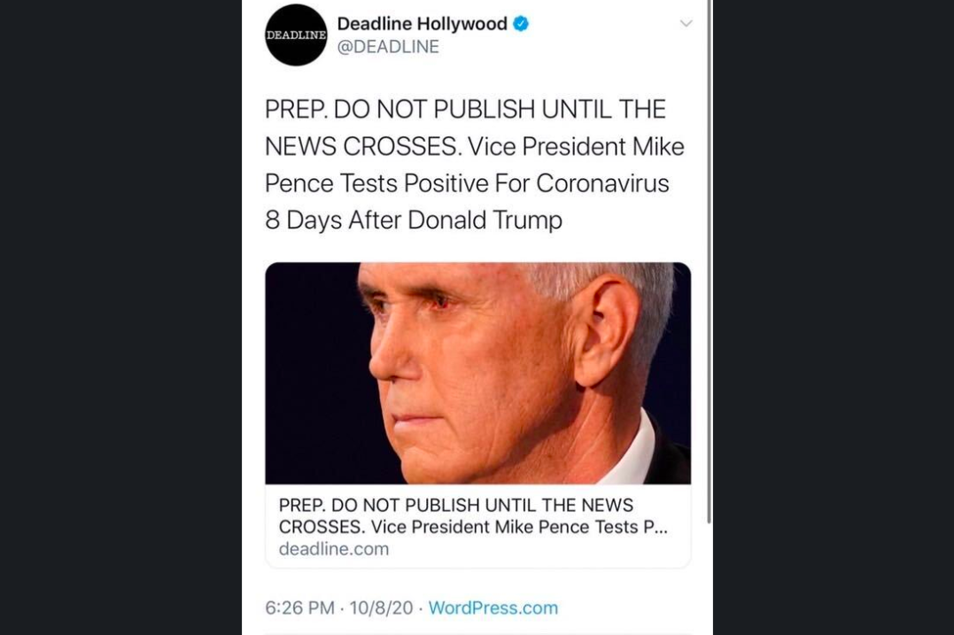The height and width of the screenshot is (635, 954).
Task: Click the dark margin right of the tweet
Action: coord(834,317)
